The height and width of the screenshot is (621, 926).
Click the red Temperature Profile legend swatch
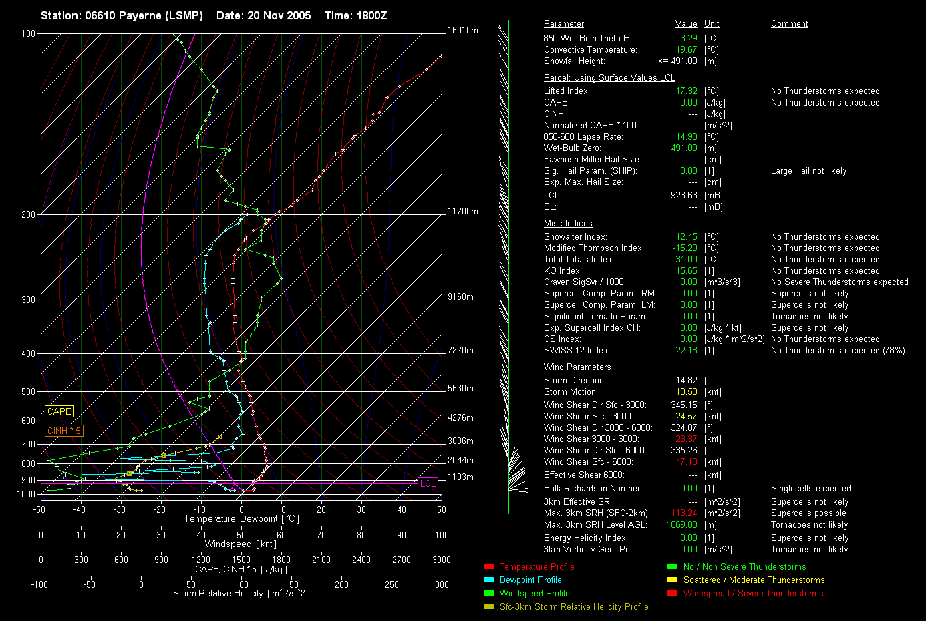point(488,566)
